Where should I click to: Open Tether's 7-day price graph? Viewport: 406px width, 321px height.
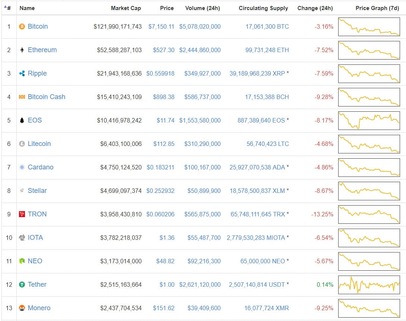coord(369,285)
